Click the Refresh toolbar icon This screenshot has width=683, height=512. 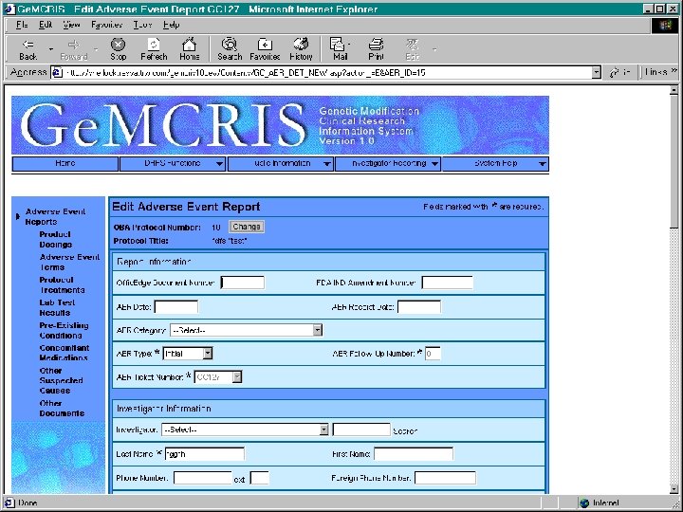pos(154,45)
